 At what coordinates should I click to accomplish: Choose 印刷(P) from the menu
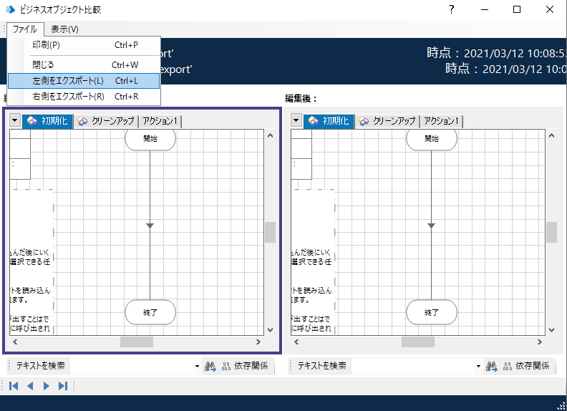click(x=84, y=45)
